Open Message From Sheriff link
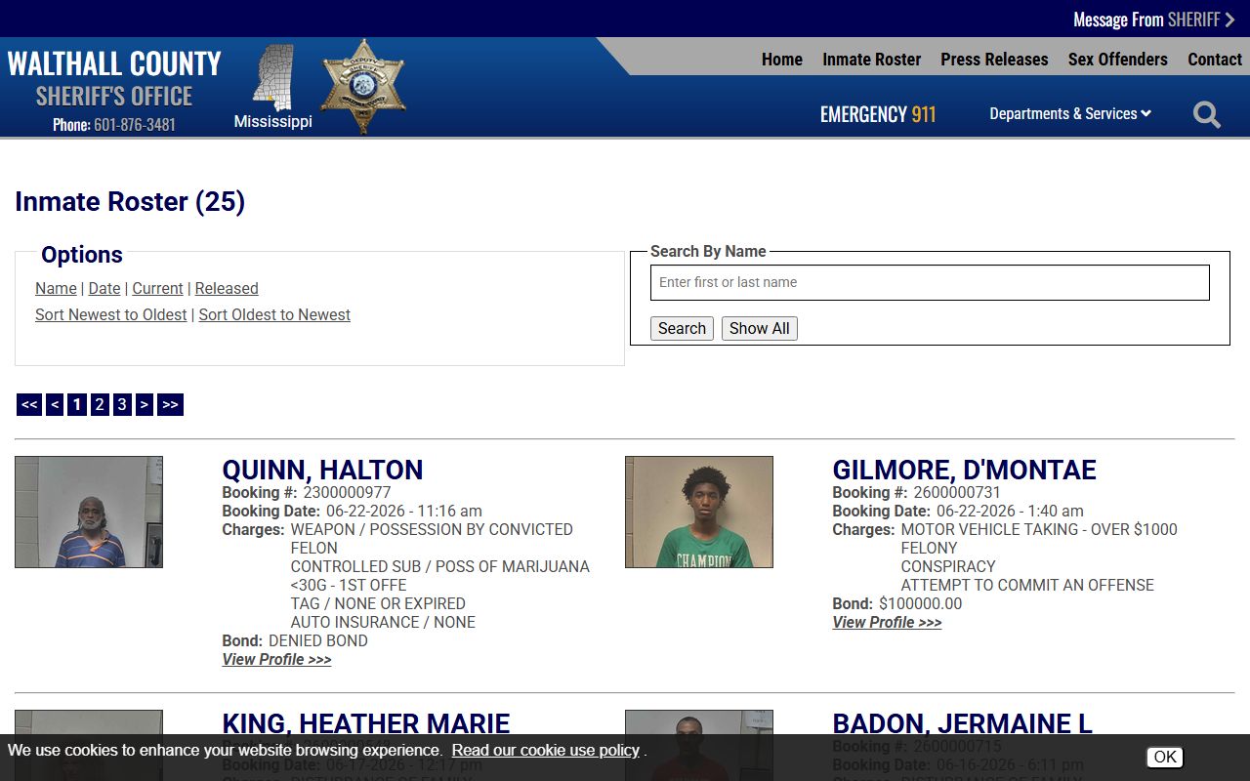 click(1154, 20)
